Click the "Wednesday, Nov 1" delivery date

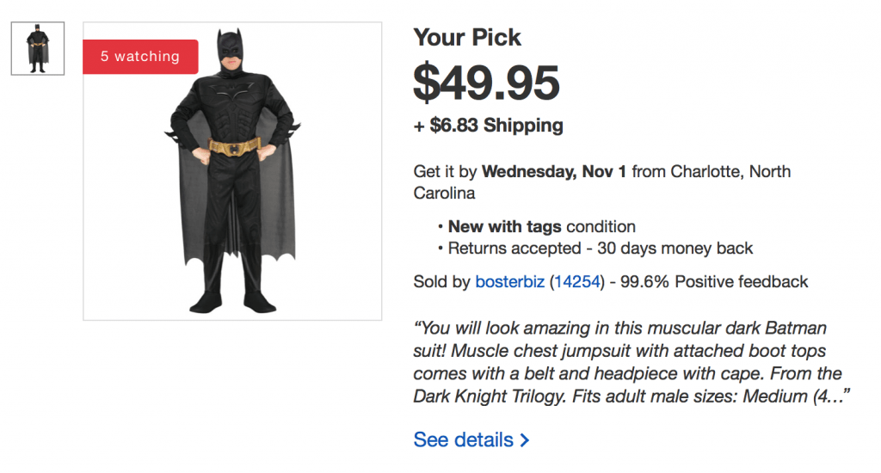pyautogui.click(x=554, y=171)
